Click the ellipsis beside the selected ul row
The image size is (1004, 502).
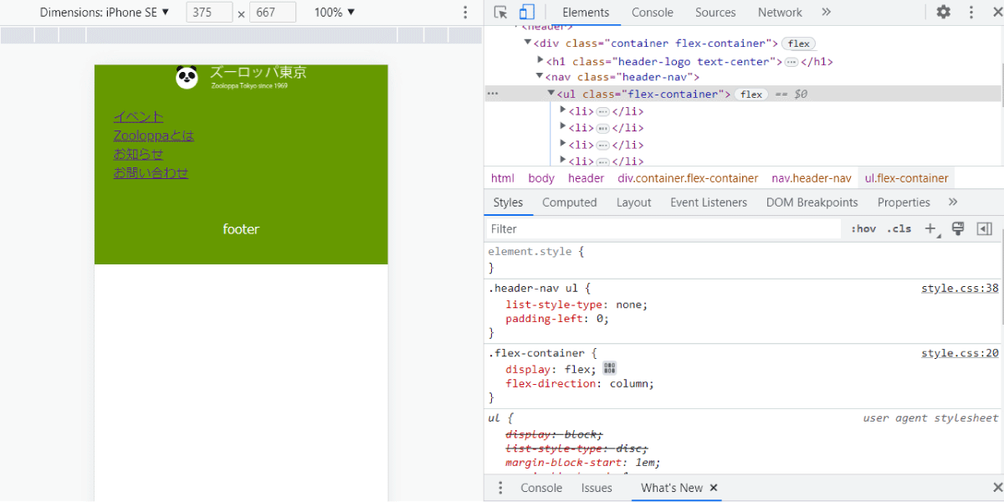point(492,94)
